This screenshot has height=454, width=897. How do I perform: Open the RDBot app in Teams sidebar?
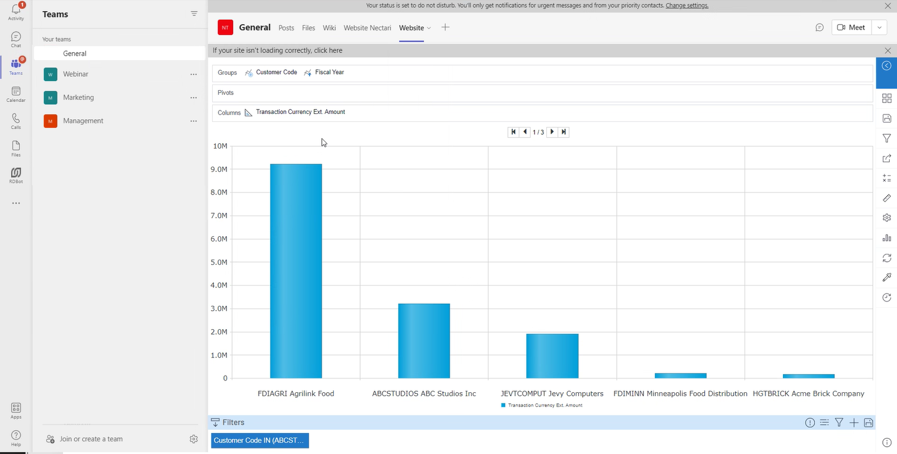tap(16, 175)
